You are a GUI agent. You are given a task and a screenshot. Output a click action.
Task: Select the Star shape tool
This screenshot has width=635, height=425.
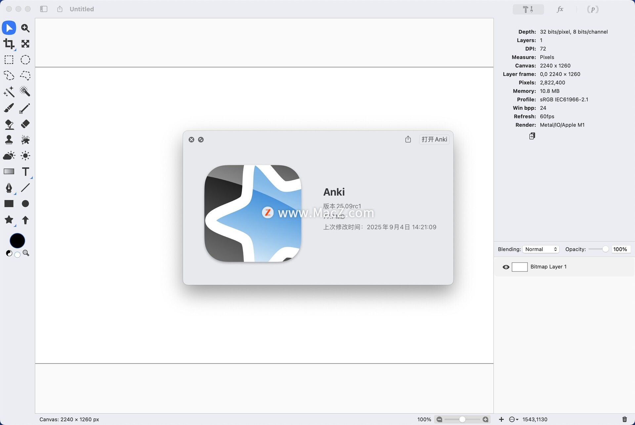click(9, 220)
